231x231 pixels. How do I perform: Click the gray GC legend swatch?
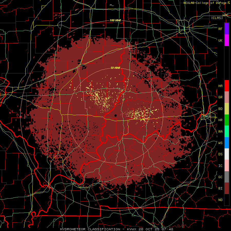(x=227, y=177)
